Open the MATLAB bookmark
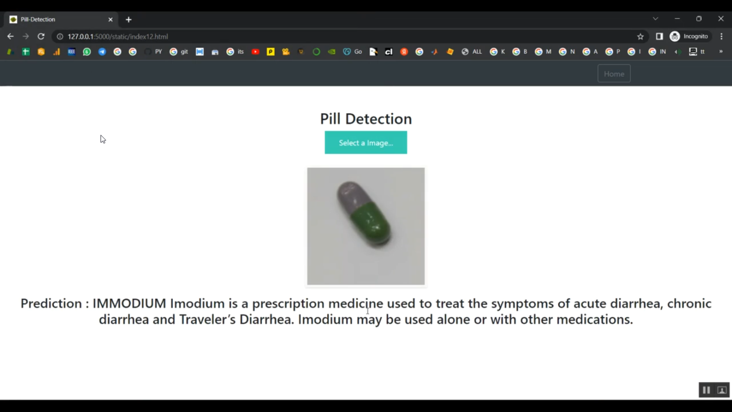 pos(434,52)
